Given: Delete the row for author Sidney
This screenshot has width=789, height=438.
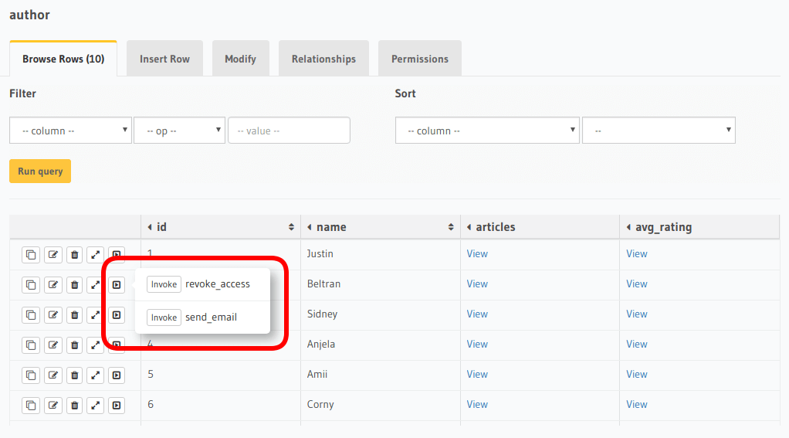Looking at the screenshot, I should click(x=74, y=314).
